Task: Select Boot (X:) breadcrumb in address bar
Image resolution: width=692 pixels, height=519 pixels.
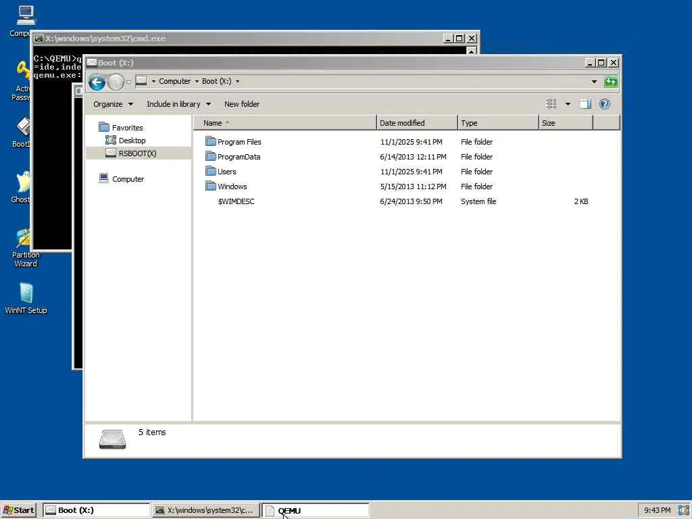Action: click(x=216, y=81)
